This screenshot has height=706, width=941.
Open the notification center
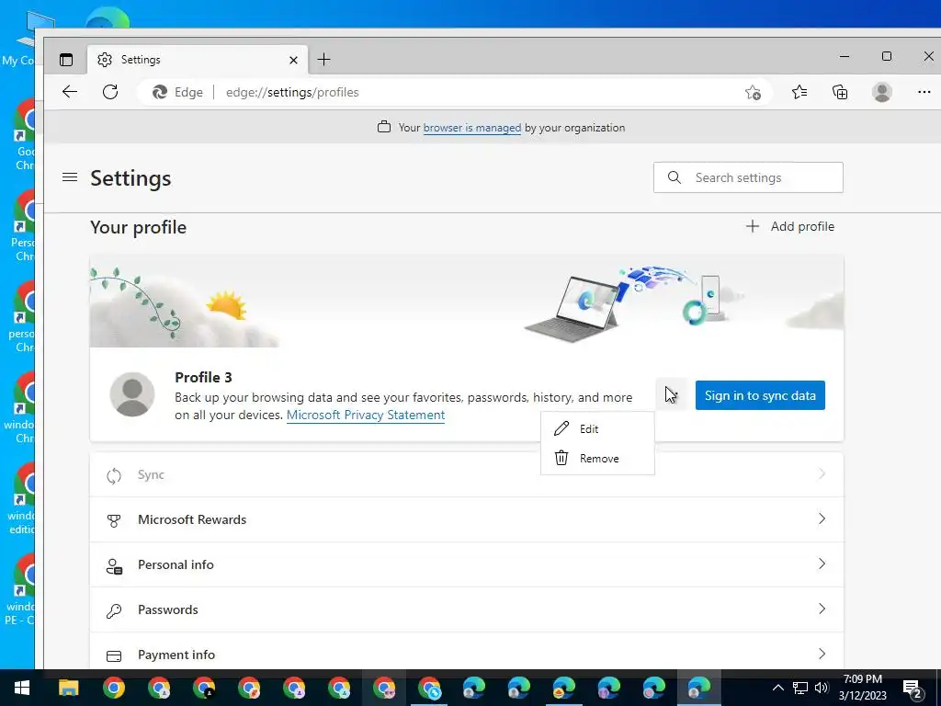coord(913,689)
